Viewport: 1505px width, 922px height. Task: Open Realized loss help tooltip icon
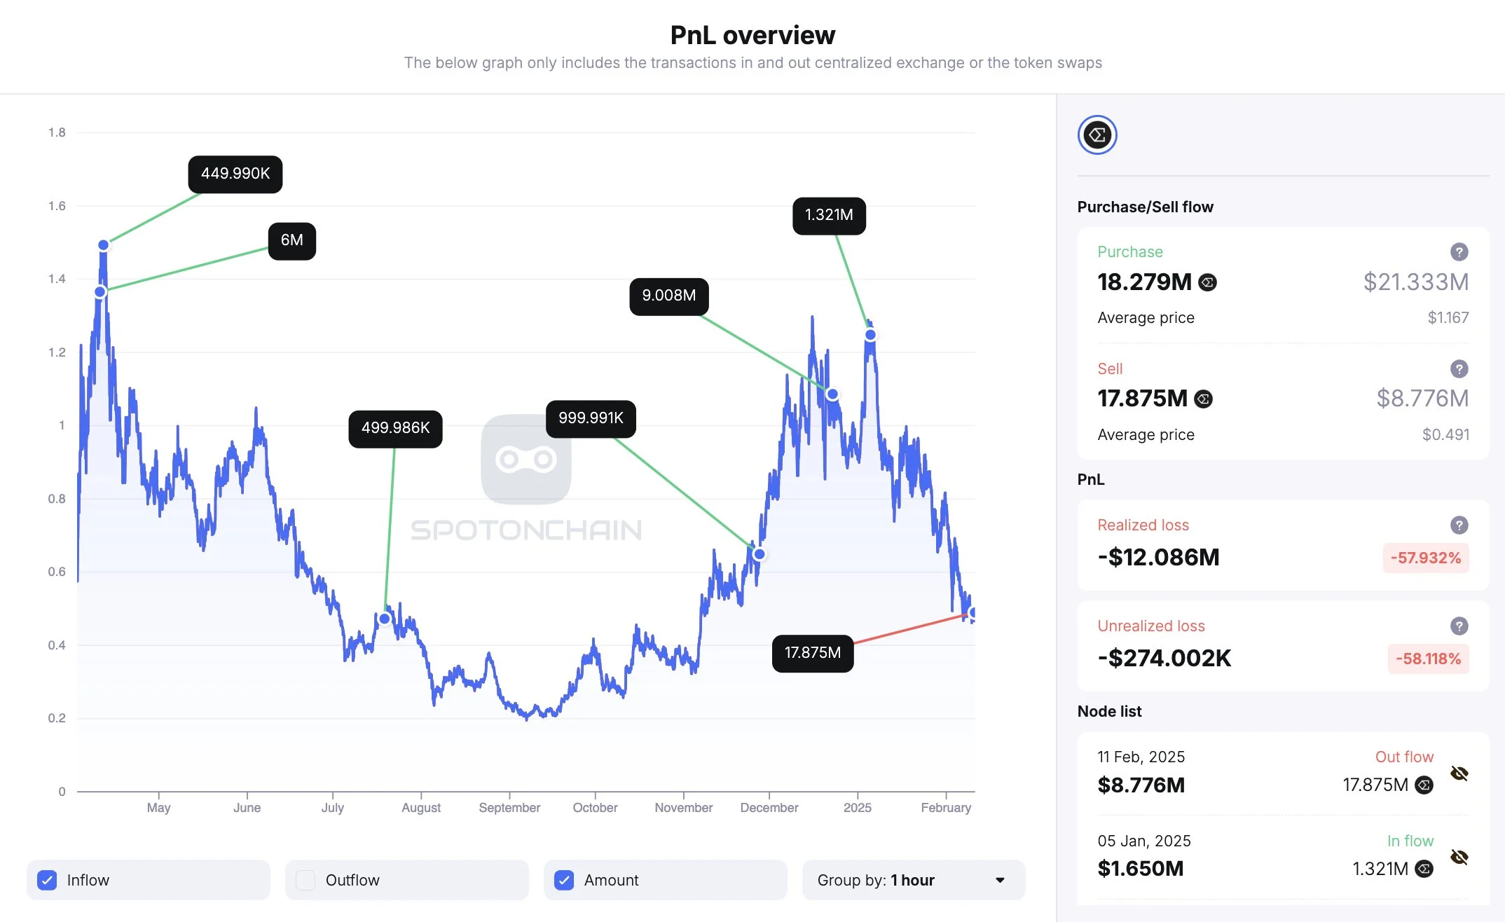pos(1459,525)
